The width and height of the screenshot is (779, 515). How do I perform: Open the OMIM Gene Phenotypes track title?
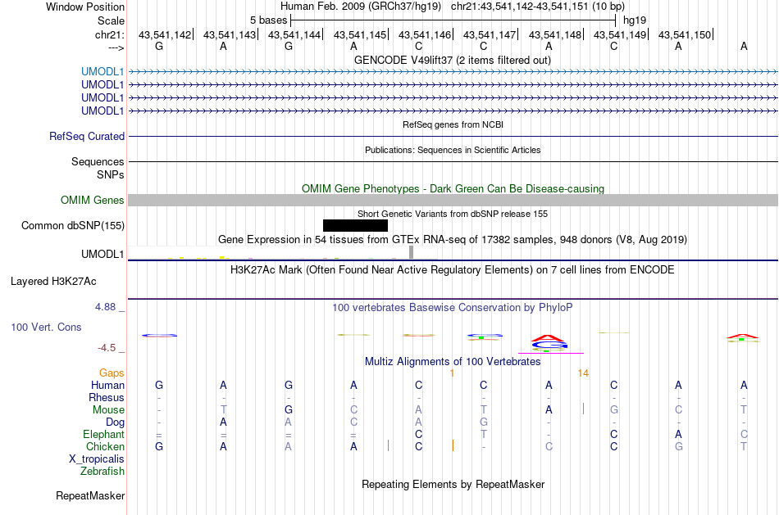[453, 188]
